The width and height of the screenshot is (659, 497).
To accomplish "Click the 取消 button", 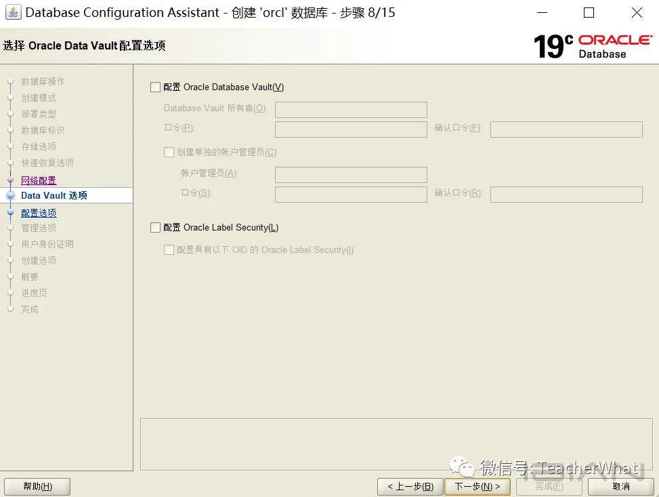I will pyautogui.click(x=621, y=486).
